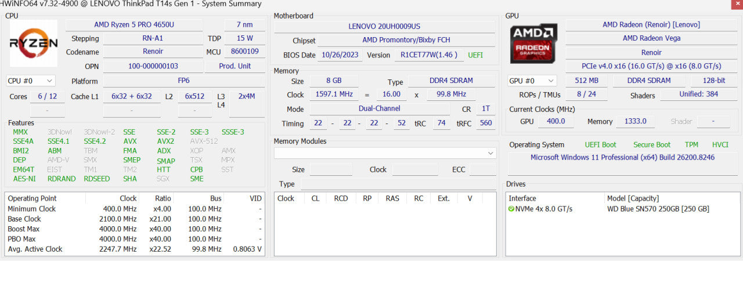Click the tRFC value 560
743x283 pixels.
(486, 123)
